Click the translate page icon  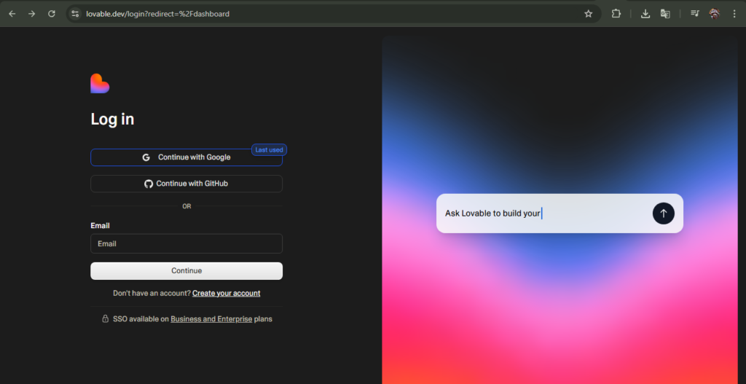665,14
